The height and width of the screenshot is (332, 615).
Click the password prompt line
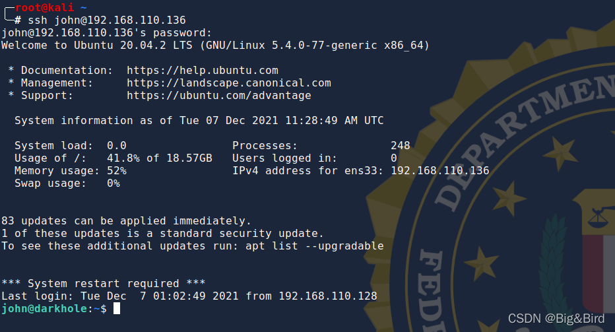(x=107, y=33)
